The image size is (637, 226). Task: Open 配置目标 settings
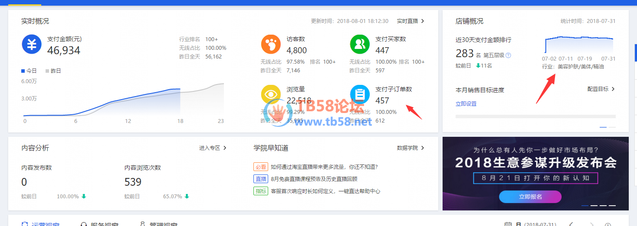coord(598,89)
